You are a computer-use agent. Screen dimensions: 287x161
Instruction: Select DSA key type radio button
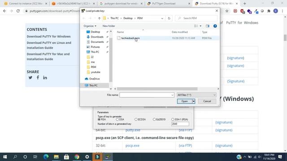click(x=117, y=119)
